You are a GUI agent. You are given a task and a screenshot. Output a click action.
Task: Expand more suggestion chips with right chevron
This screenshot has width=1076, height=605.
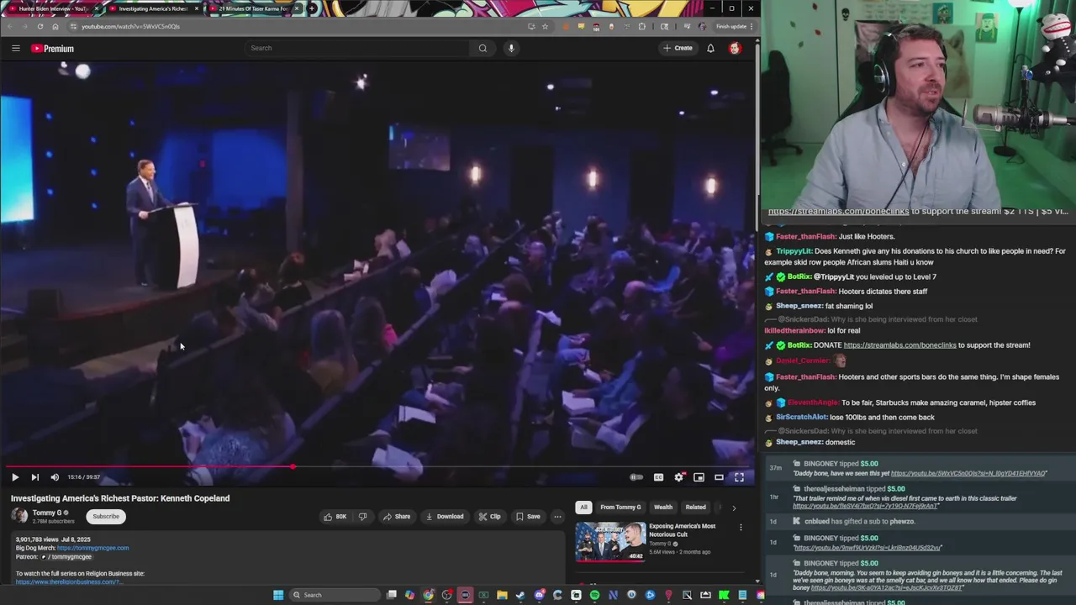coord(734,508)
